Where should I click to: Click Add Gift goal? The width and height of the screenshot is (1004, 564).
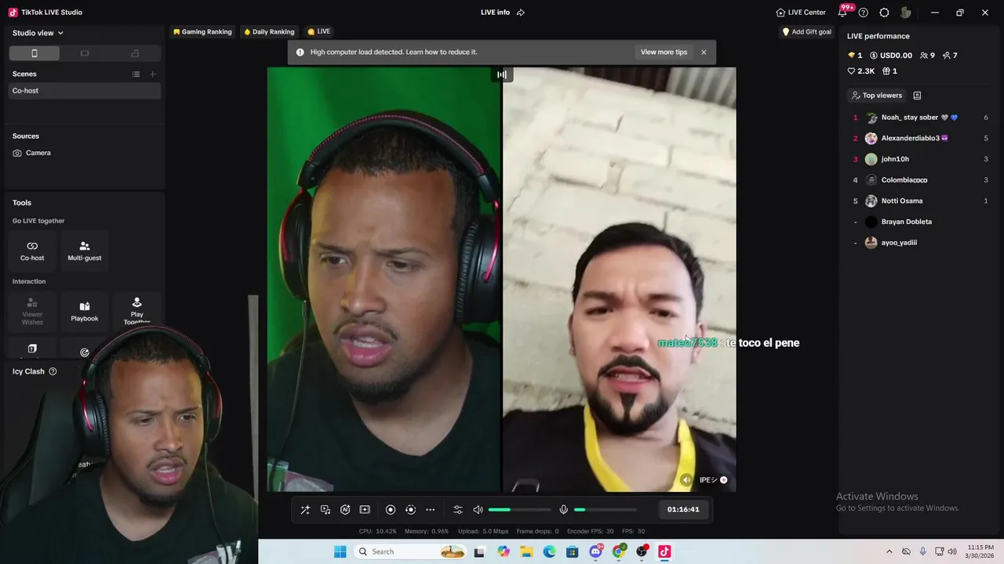click(x=806, y=32)
